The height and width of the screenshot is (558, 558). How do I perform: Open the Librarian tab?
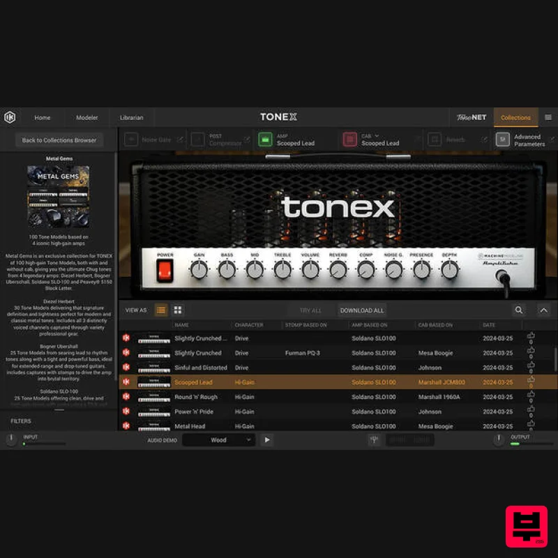point(131,117)
